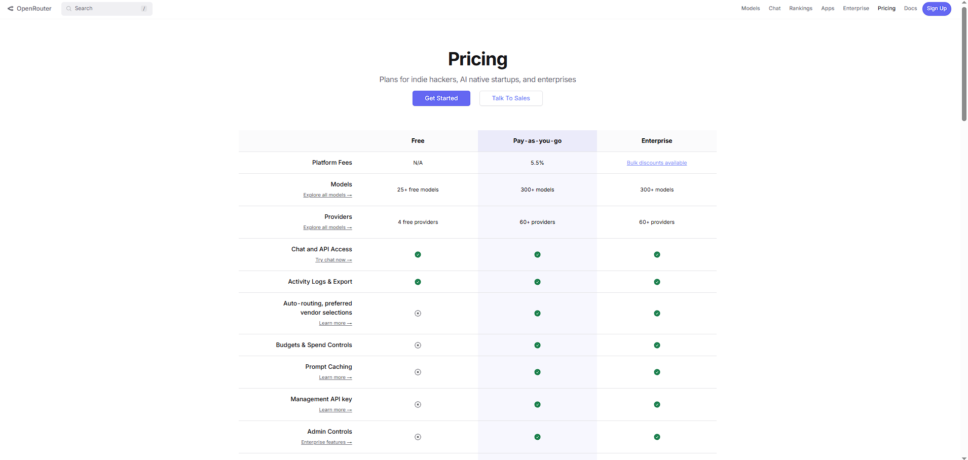968x460 pixels.
Task: Click the Talk To Sales button
Action: (510, 98)
